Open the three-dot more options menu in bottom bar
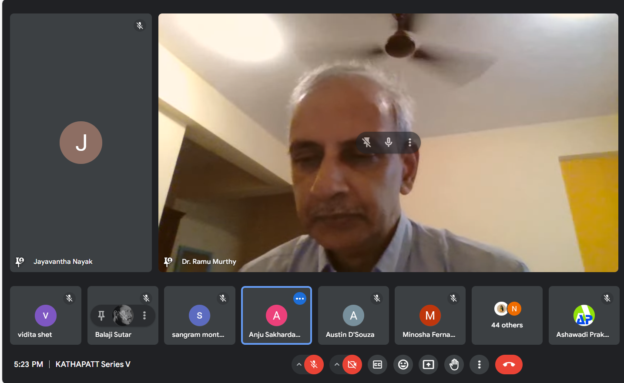Viewport: 624px width, 383px height. (479, 365)
